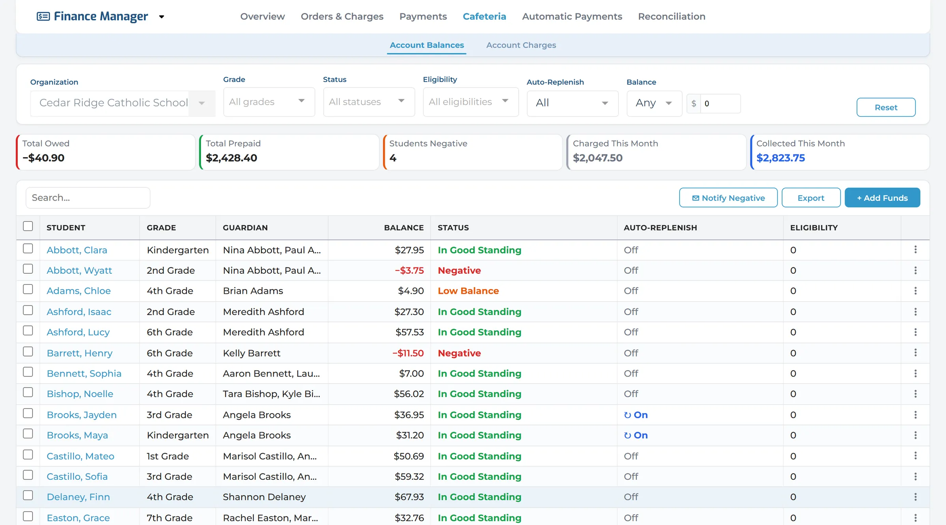Open the Organization dropdown
Screen dimensions: 946x525
123,103
